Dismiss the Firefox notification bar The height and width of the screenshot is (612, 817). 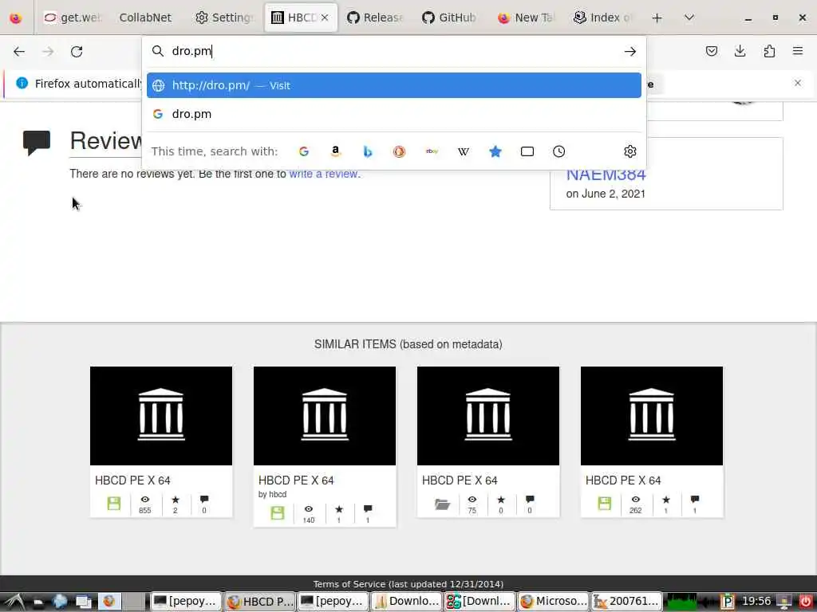point(798,83)
